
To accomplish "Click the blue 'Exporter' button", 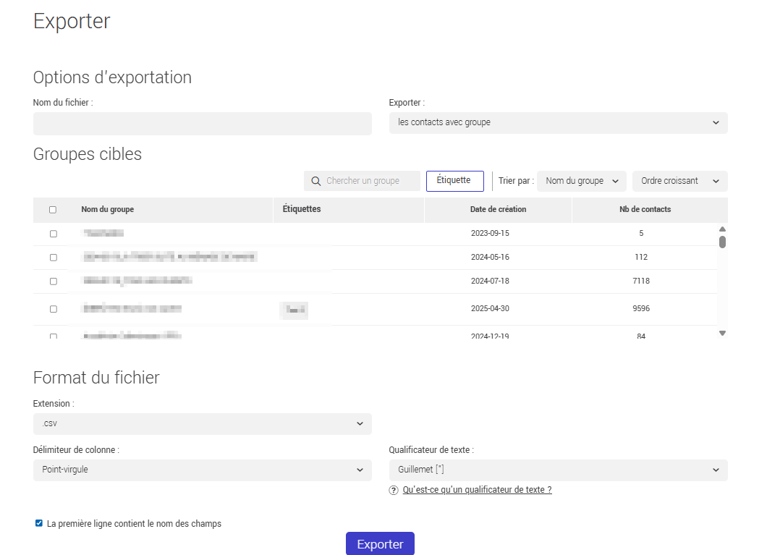I will point(380,543).
